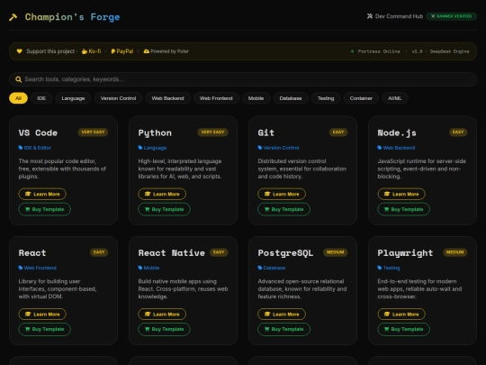Open Learn More for Playwright
The width and height of the screenshot is (486, 365).
[x=401, y=315]
